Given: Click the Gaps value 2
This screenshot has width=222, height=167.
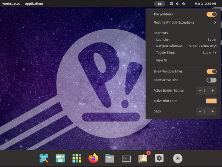Looking at the screenshot, I should [x=205, y=112].
